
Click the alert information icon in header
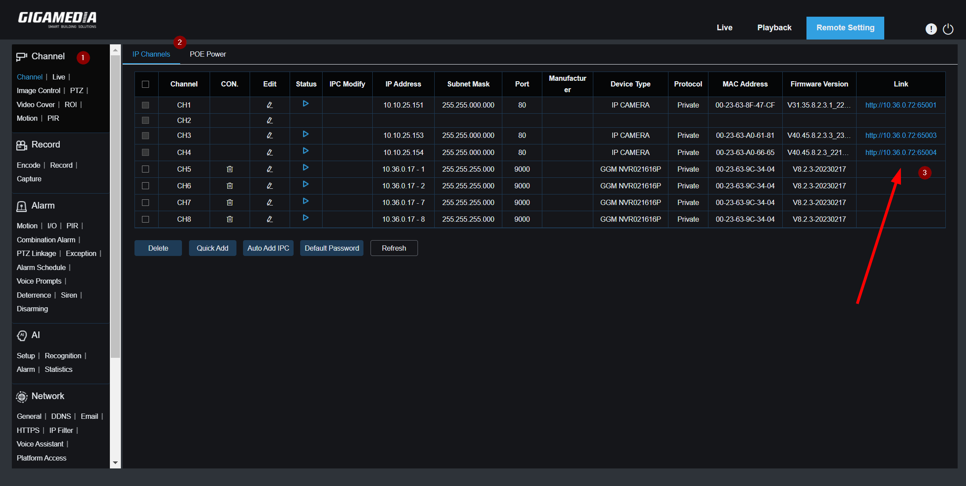tap(931, 29)
